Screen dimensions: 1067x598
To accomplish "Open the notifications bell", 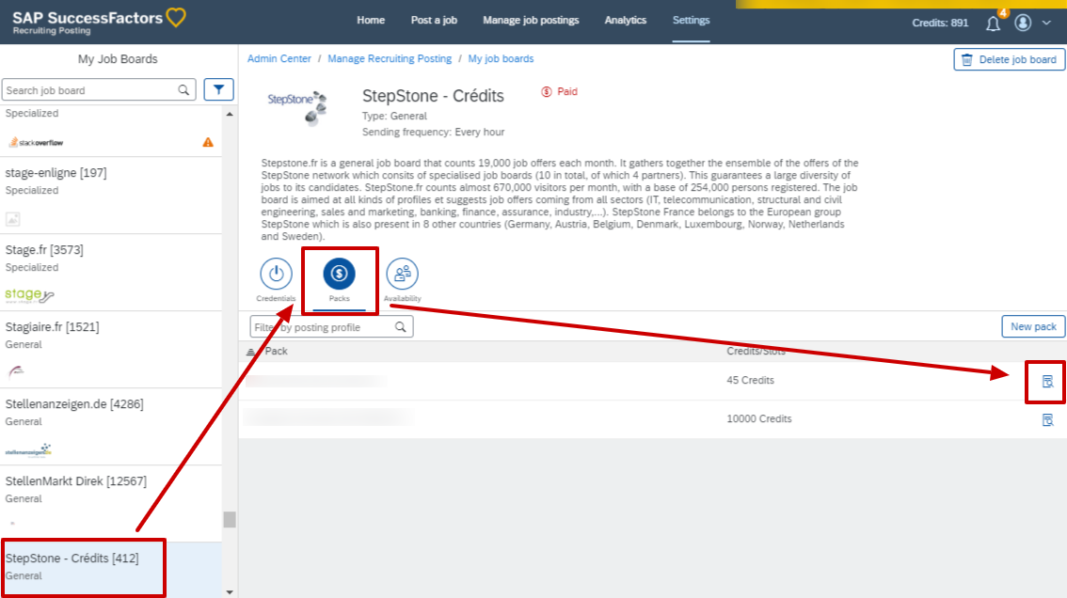I will pyautogui.click(x=993, y=24).
